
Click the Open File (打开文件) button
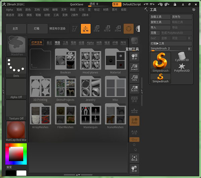pos(37,42)
